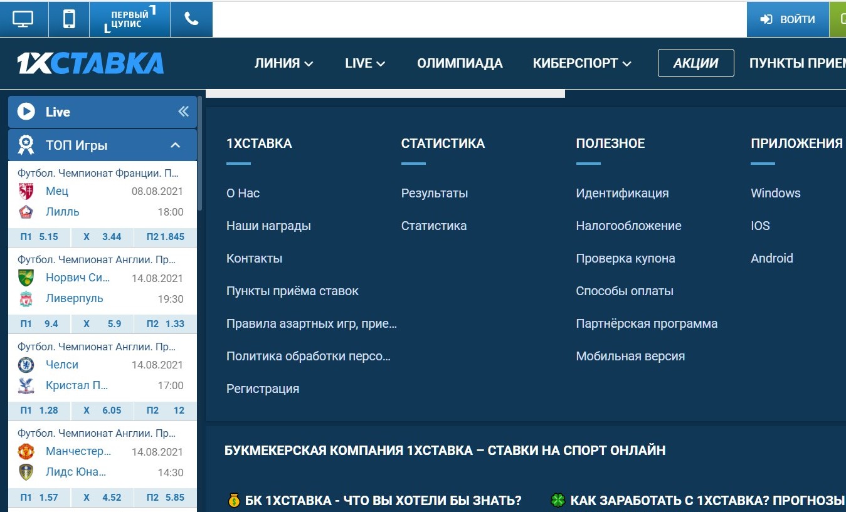Collapse the Live sidebar with double arrows
This screenshot has width=846, height=512.
tap(183, 112)
